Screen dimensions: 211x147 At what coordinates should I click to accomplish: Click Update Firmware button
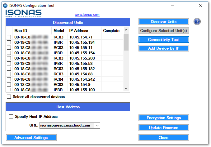[x=164, y=128]
